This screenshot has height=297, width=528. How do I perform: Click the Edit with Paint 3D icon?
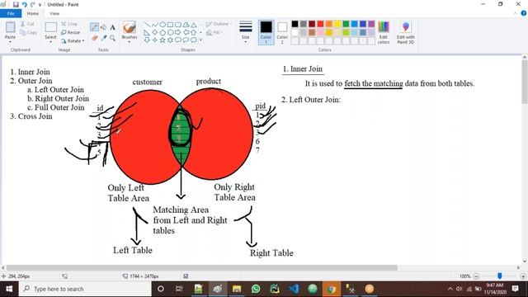coord(406,32)
